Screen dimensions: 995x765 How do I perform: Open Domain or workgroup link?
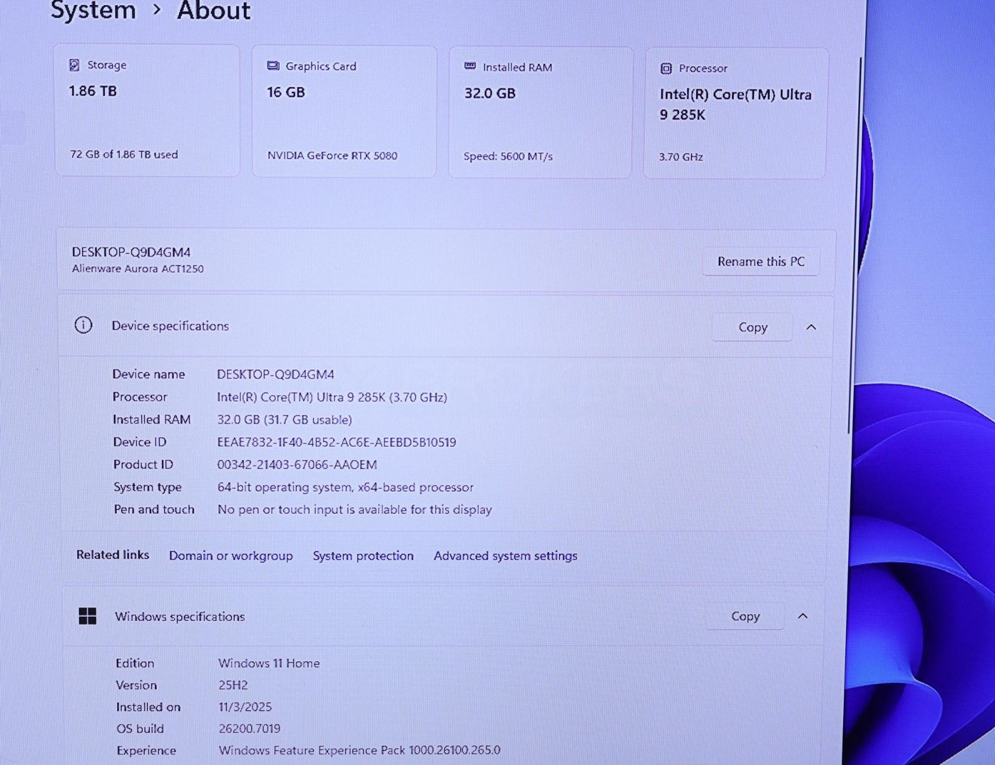click(x=231, y=556)
